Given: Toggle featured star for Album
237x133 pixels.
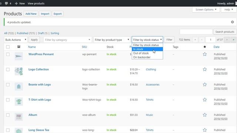Looking at the screenshot, I should [x=205, y=115].
